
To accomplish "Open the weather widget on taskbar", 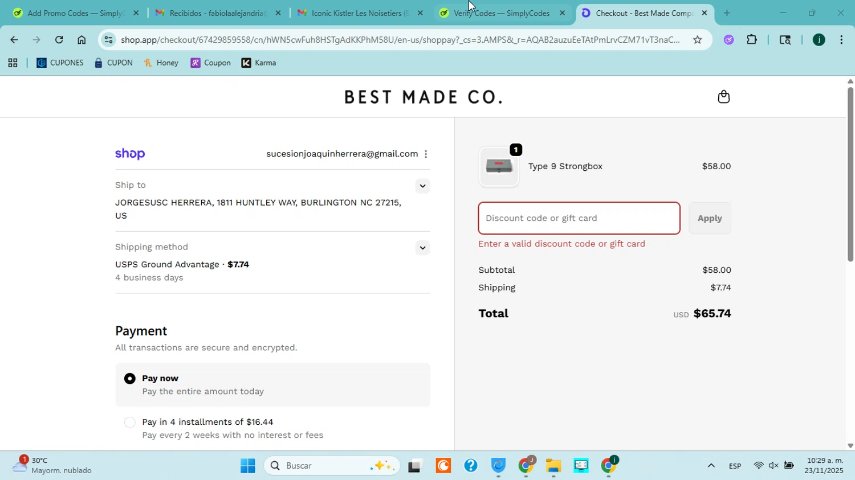I will tap(52, 466).
